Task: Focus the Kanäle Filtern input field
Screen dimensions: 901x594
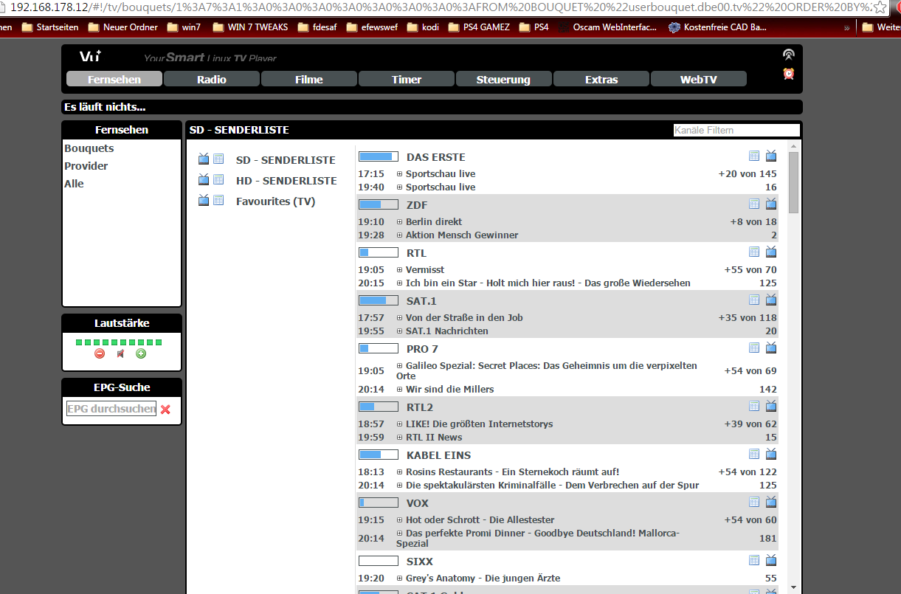Action: (736, 130)
